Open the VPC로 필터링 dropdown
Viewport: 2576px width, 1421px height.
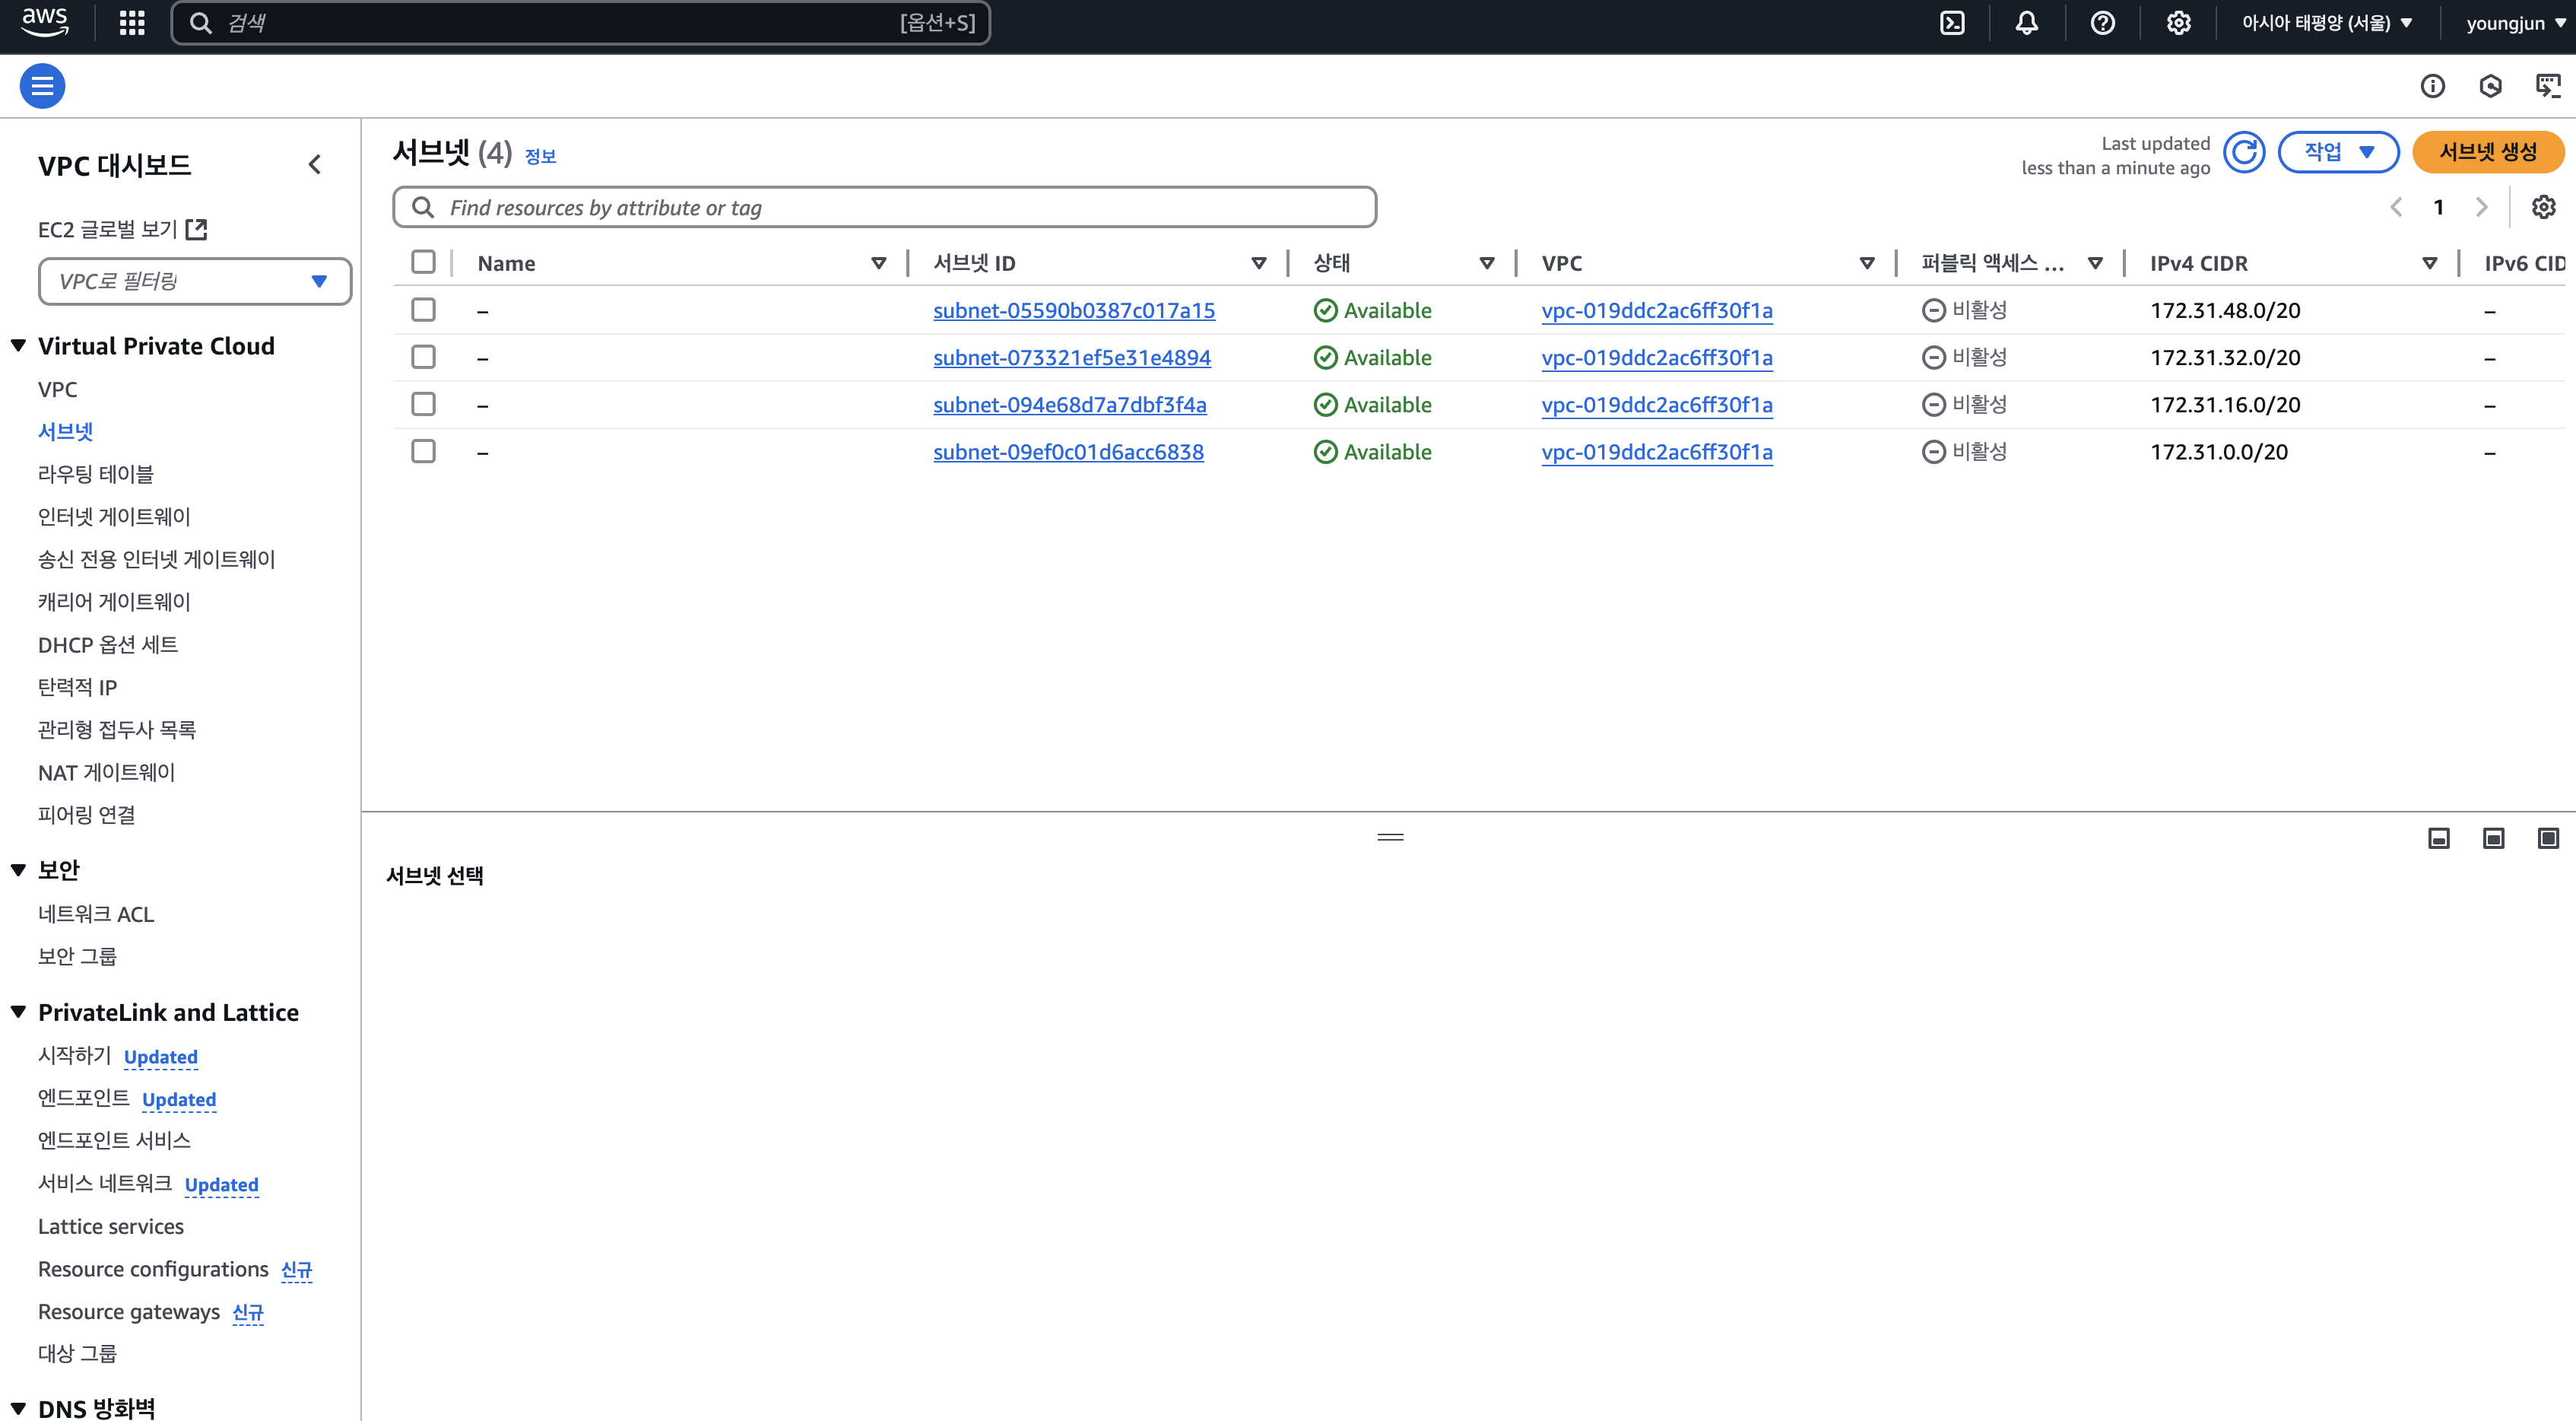pyautogui.click(x=194, y=281)
